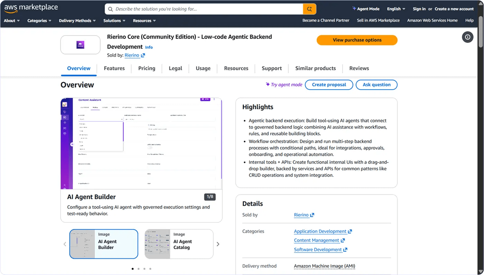This screenshot has width=484, height=275.
Task: Go to Amazon Web Services Home
Action: (432, 20)
